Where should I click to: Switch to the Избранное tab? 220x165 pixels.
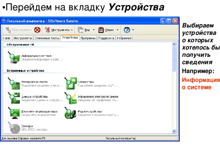(x=124, y=38)
